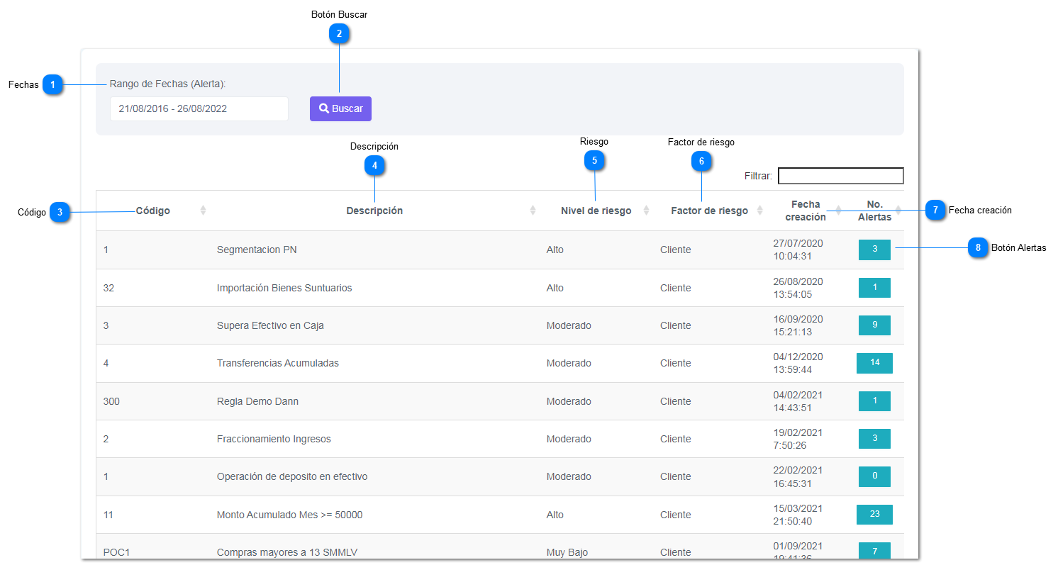Screen dimensions: 1058x565
Task: Click code cell '300'
Action: [x=111, y=401]
